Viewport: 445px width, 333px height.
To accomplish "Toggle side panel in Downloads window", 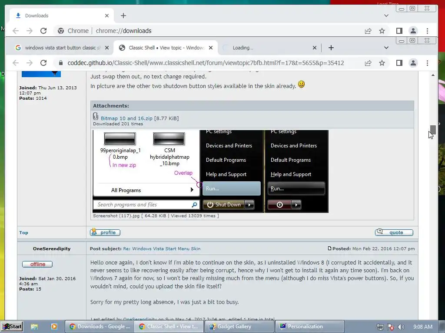I will pyautogui.click(x=399, y=31).
